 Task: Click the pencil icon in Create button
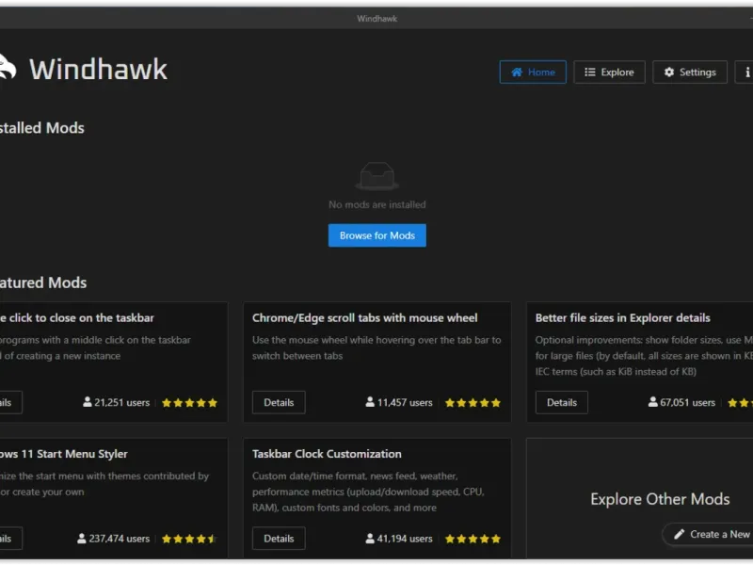pos(679,534)
